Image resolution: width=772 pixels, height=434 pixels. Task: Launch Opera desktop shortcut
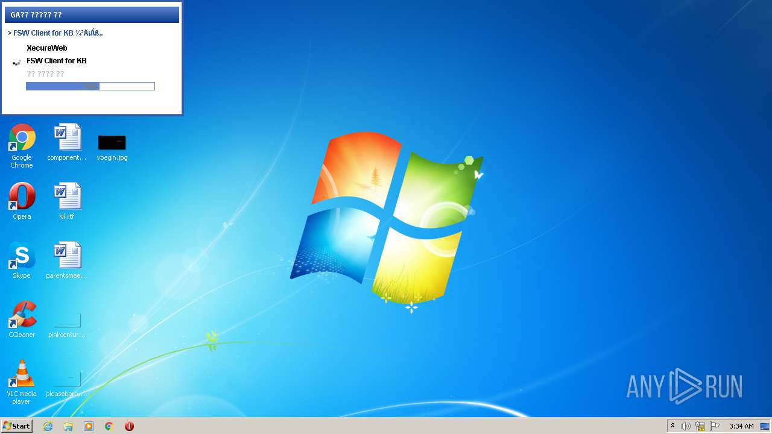pyautogui.click(x=22, y=201)
